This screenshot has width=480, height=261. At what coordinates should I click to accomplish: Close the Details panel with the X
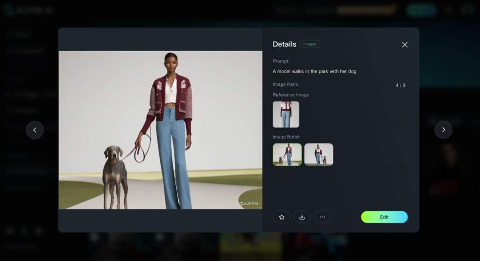[x=405, y=45]
